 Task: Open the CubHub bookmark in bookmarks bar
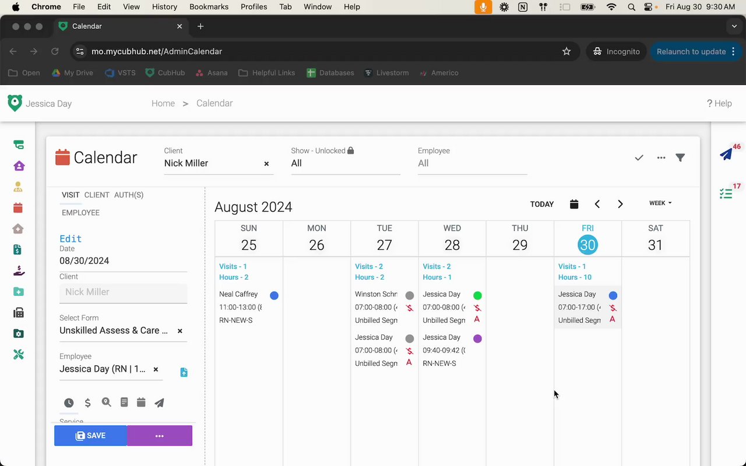[165, 73]
